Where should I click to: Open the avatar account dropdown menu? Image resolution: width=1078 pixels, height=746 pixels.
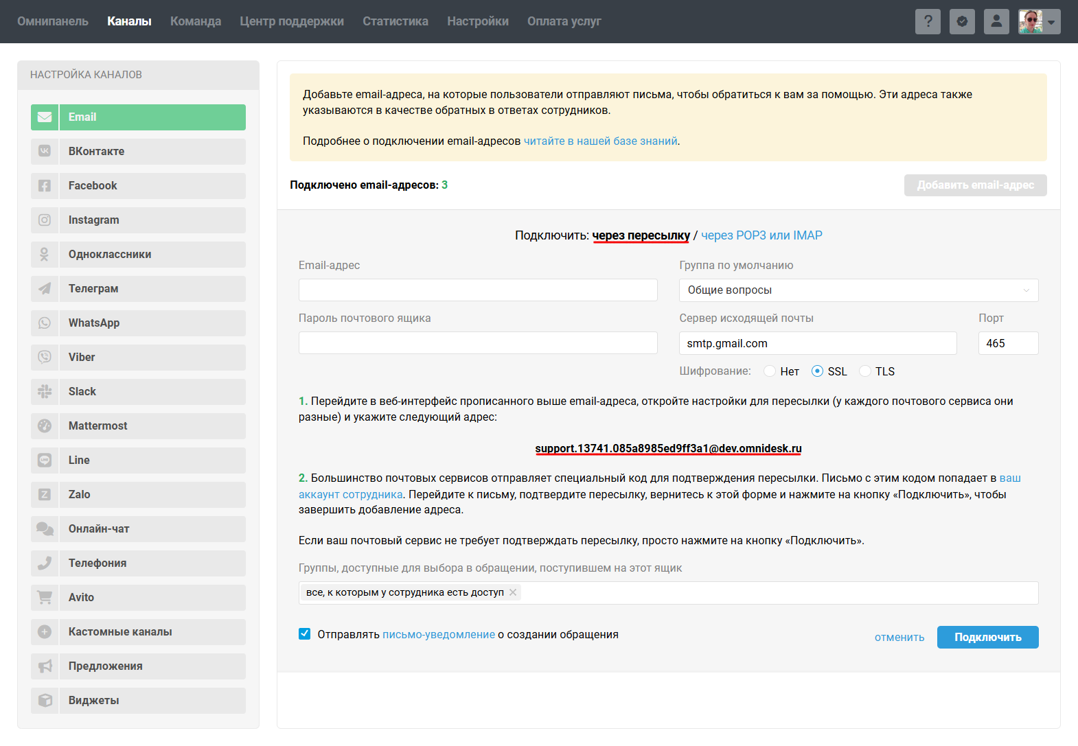pyautogui.click(x=1039, y=21)
